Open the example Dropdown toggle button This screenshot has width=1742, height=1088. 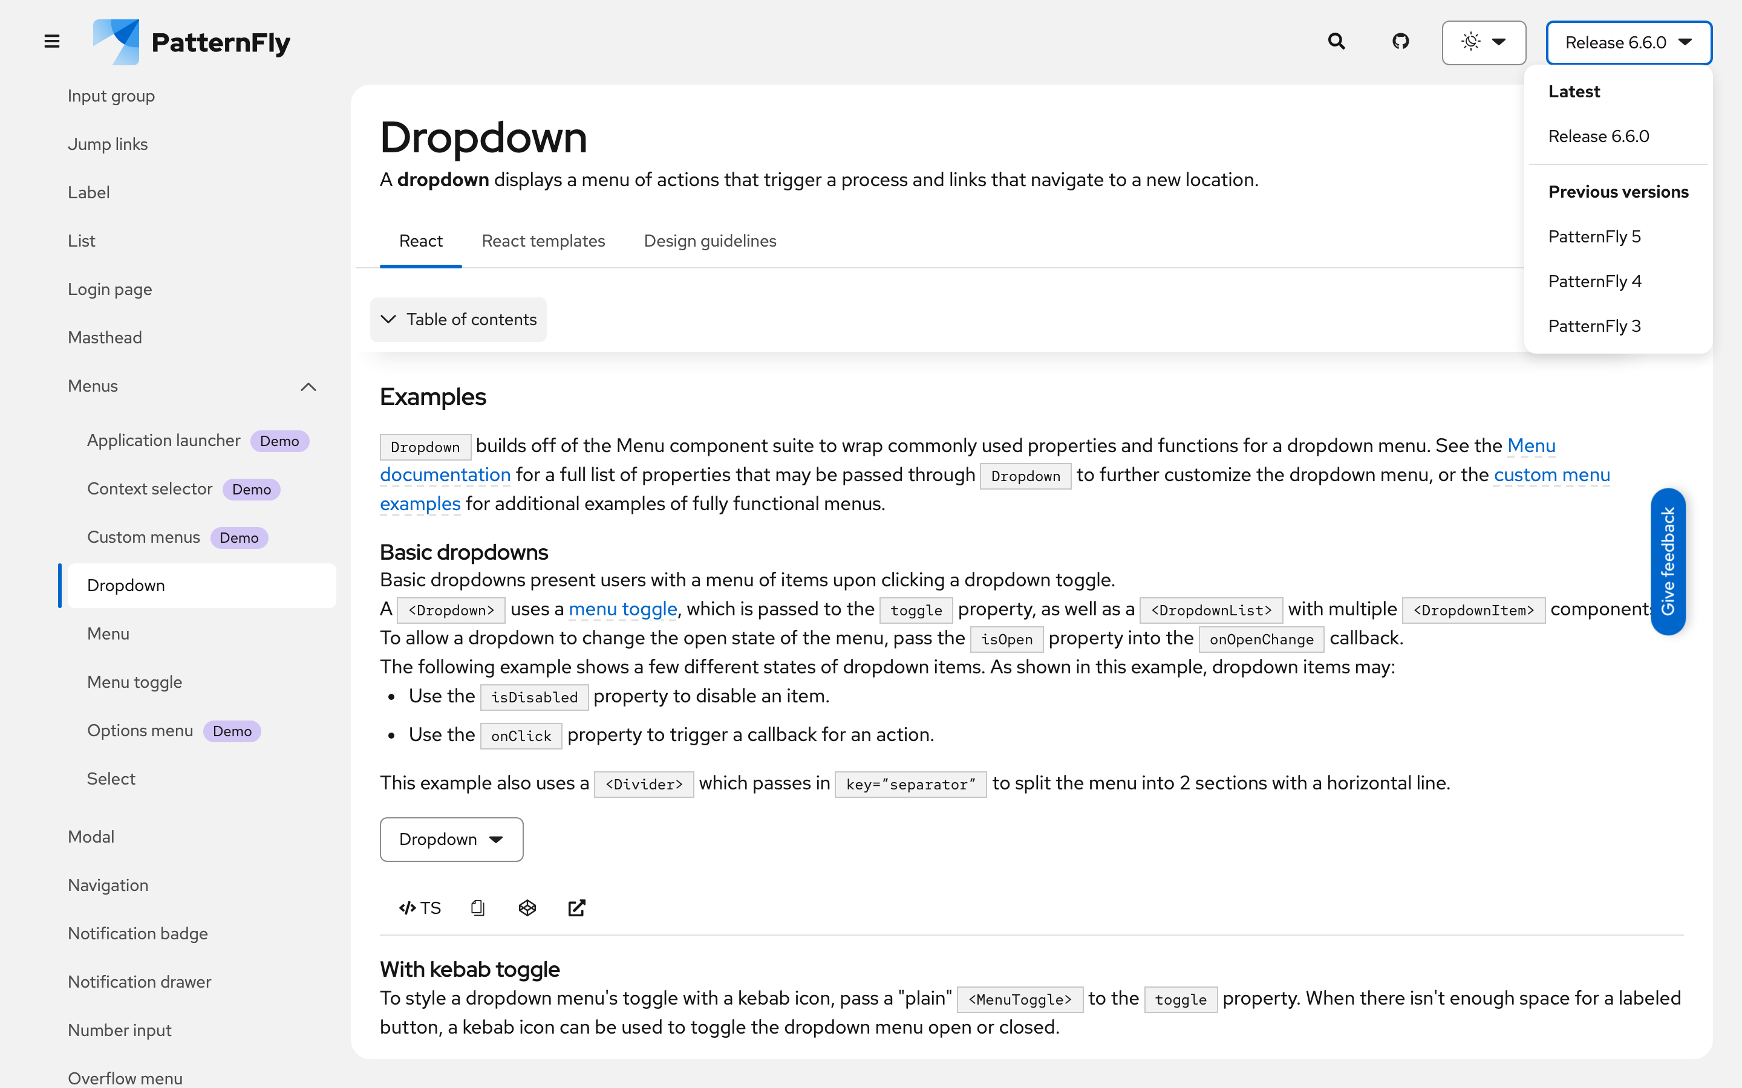point(451,839)
